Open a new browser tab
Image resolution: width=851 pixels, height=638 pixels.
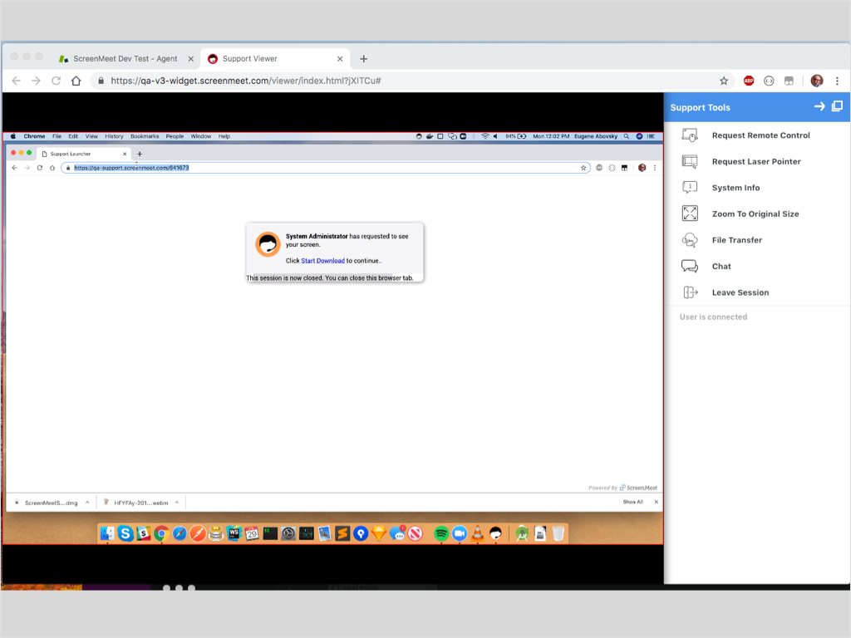[363, 59]
